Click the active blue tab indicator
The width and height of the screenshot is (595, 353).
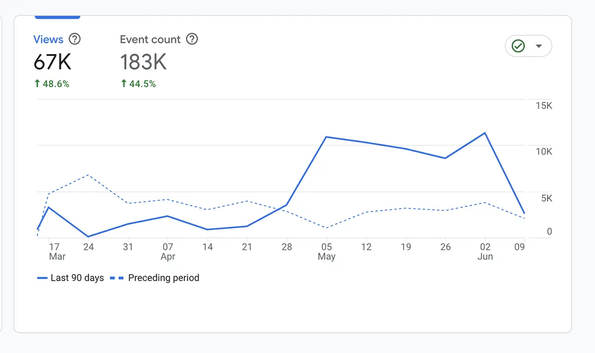coord(57,16)
